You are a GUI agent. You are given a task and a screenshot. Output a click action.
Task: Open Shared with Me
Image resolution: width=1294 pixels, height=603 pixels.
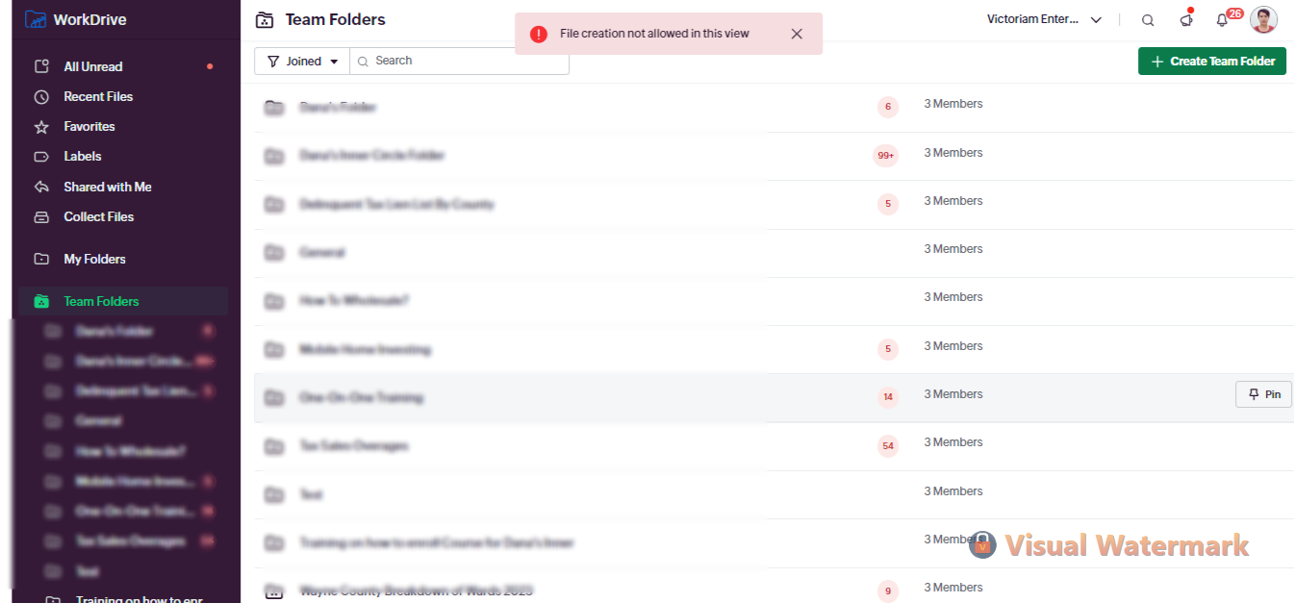(107, 187)
